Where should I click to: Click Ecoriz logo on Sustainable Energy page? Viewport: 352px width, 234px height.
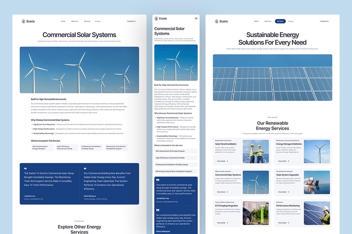(x=221, y=21)
